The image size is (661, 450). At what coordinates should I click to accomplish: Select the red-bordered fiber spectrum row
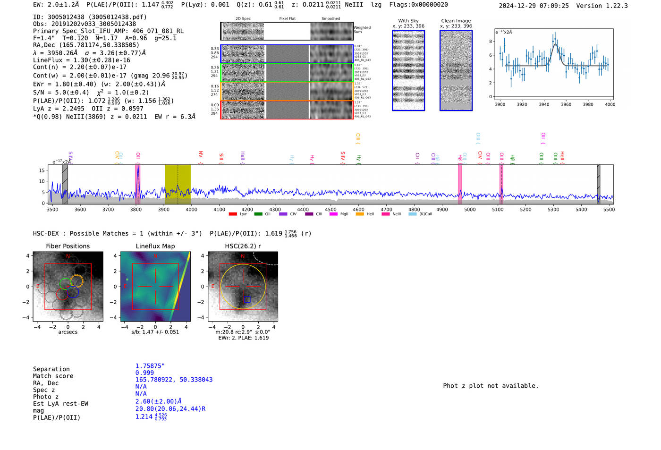click(287, 110)
